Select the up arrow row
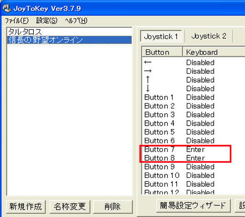 (x=194, y=80)
